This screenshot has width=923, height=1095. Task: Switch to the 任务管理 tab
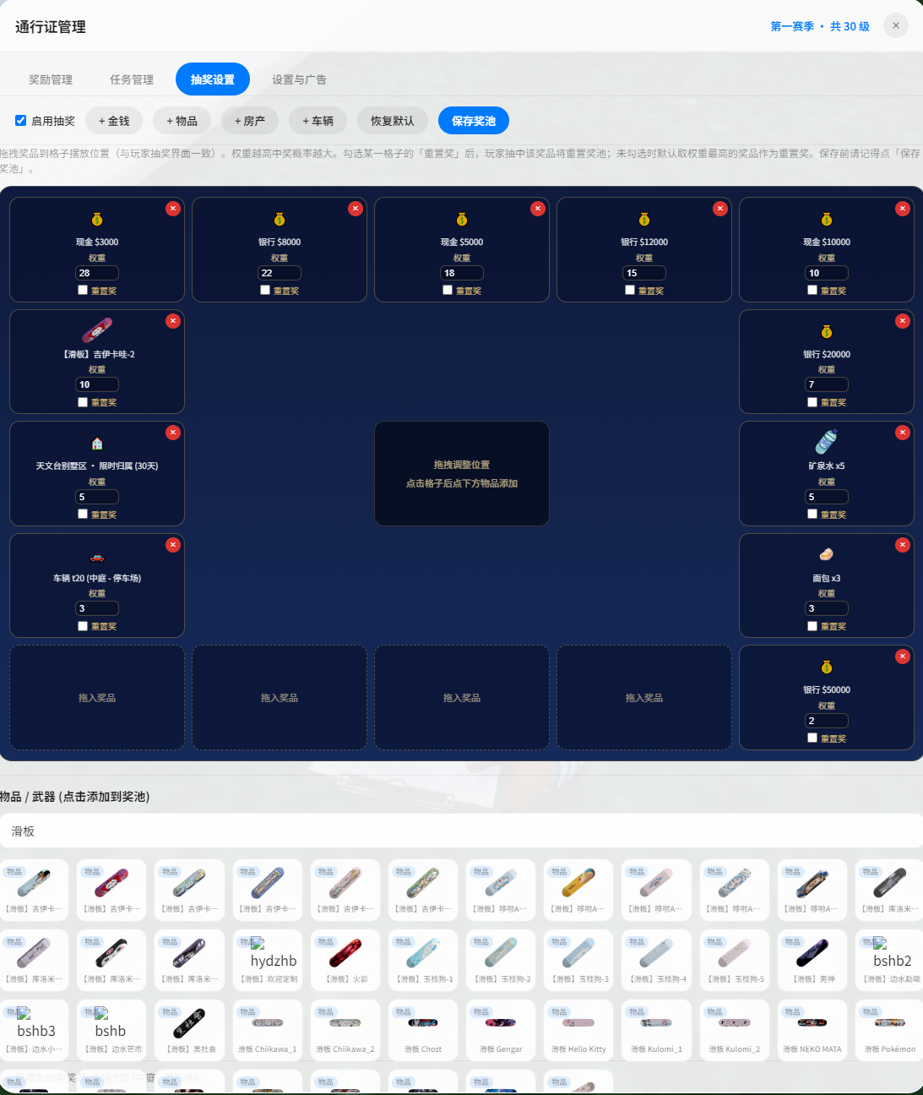(x=132, y=79)
